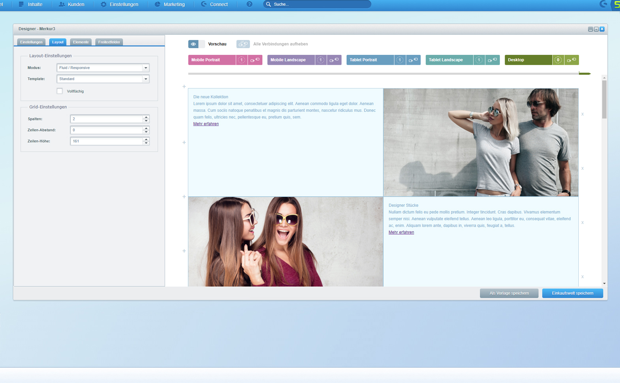Click the link icon next to Tablet Landscape
Image resolution: width=620 pixels, height=383 pixels.
(492, 60)
